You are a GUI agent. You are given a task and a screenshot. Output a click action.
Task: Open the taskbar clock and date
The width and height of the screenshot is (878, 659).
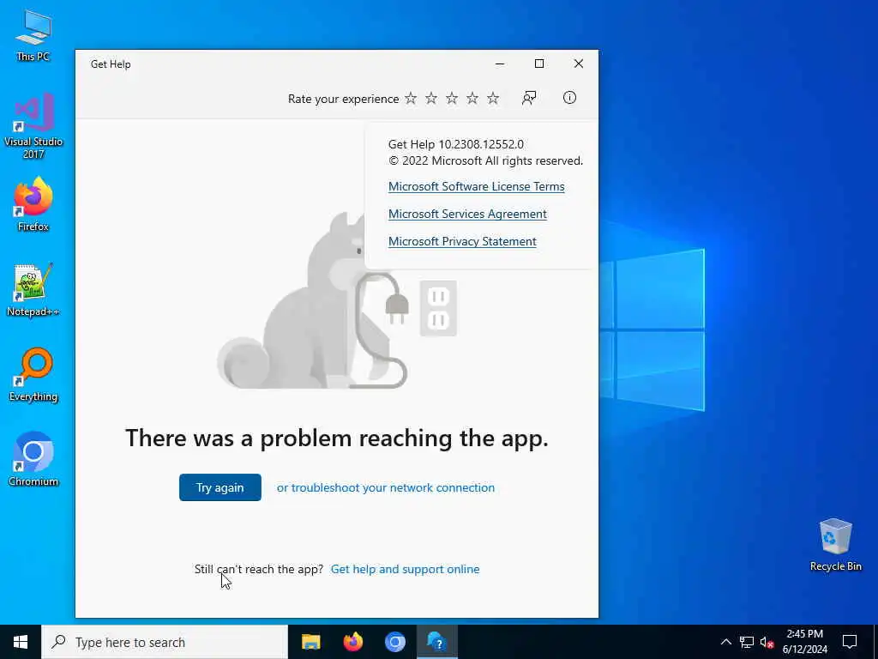click(804, 642)
